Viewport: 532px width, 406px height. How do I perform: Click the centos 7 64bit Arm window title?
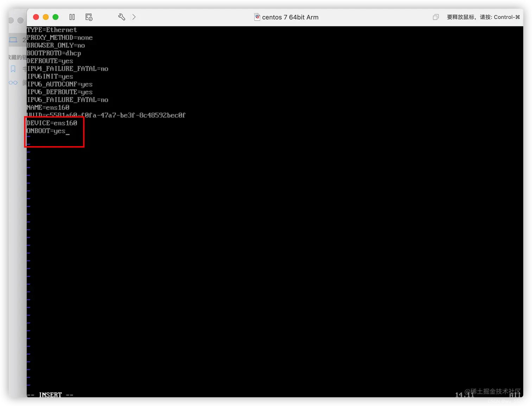click(290, 17)
